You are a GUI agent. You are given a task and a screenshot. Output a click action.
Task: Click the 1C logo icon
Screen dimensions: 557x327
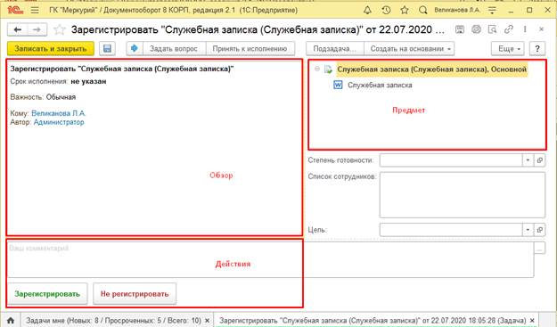pyautogui.click(x=15, y=10)
